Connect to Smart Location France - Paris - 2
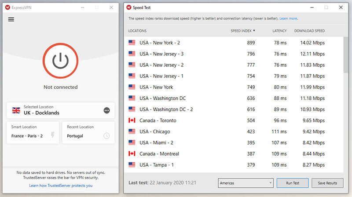352x197 pixels. [x=33, y=133]
